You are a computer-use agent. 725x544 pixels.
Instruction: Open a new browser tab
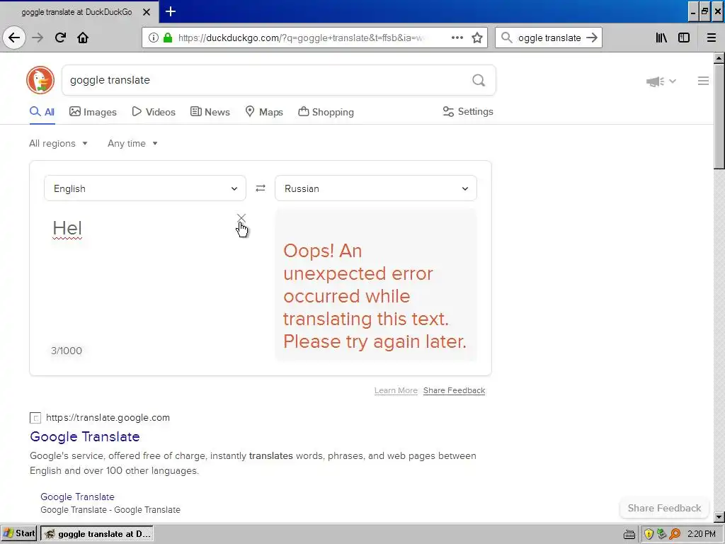171,11
